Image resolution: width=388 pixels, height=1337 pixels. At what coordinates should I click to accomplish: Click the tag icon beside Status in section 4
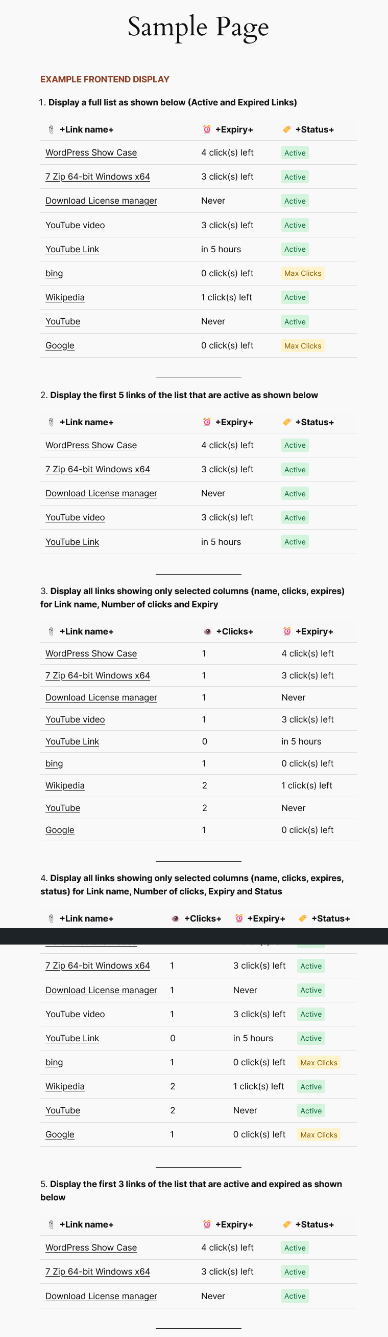point(303,918)
